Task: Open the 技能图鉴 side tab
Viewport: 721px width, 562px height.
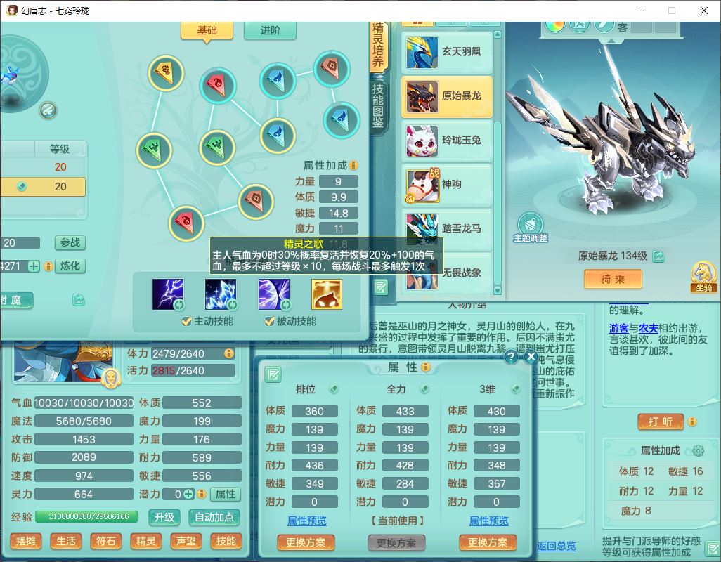Action: [x=378, y=105]
